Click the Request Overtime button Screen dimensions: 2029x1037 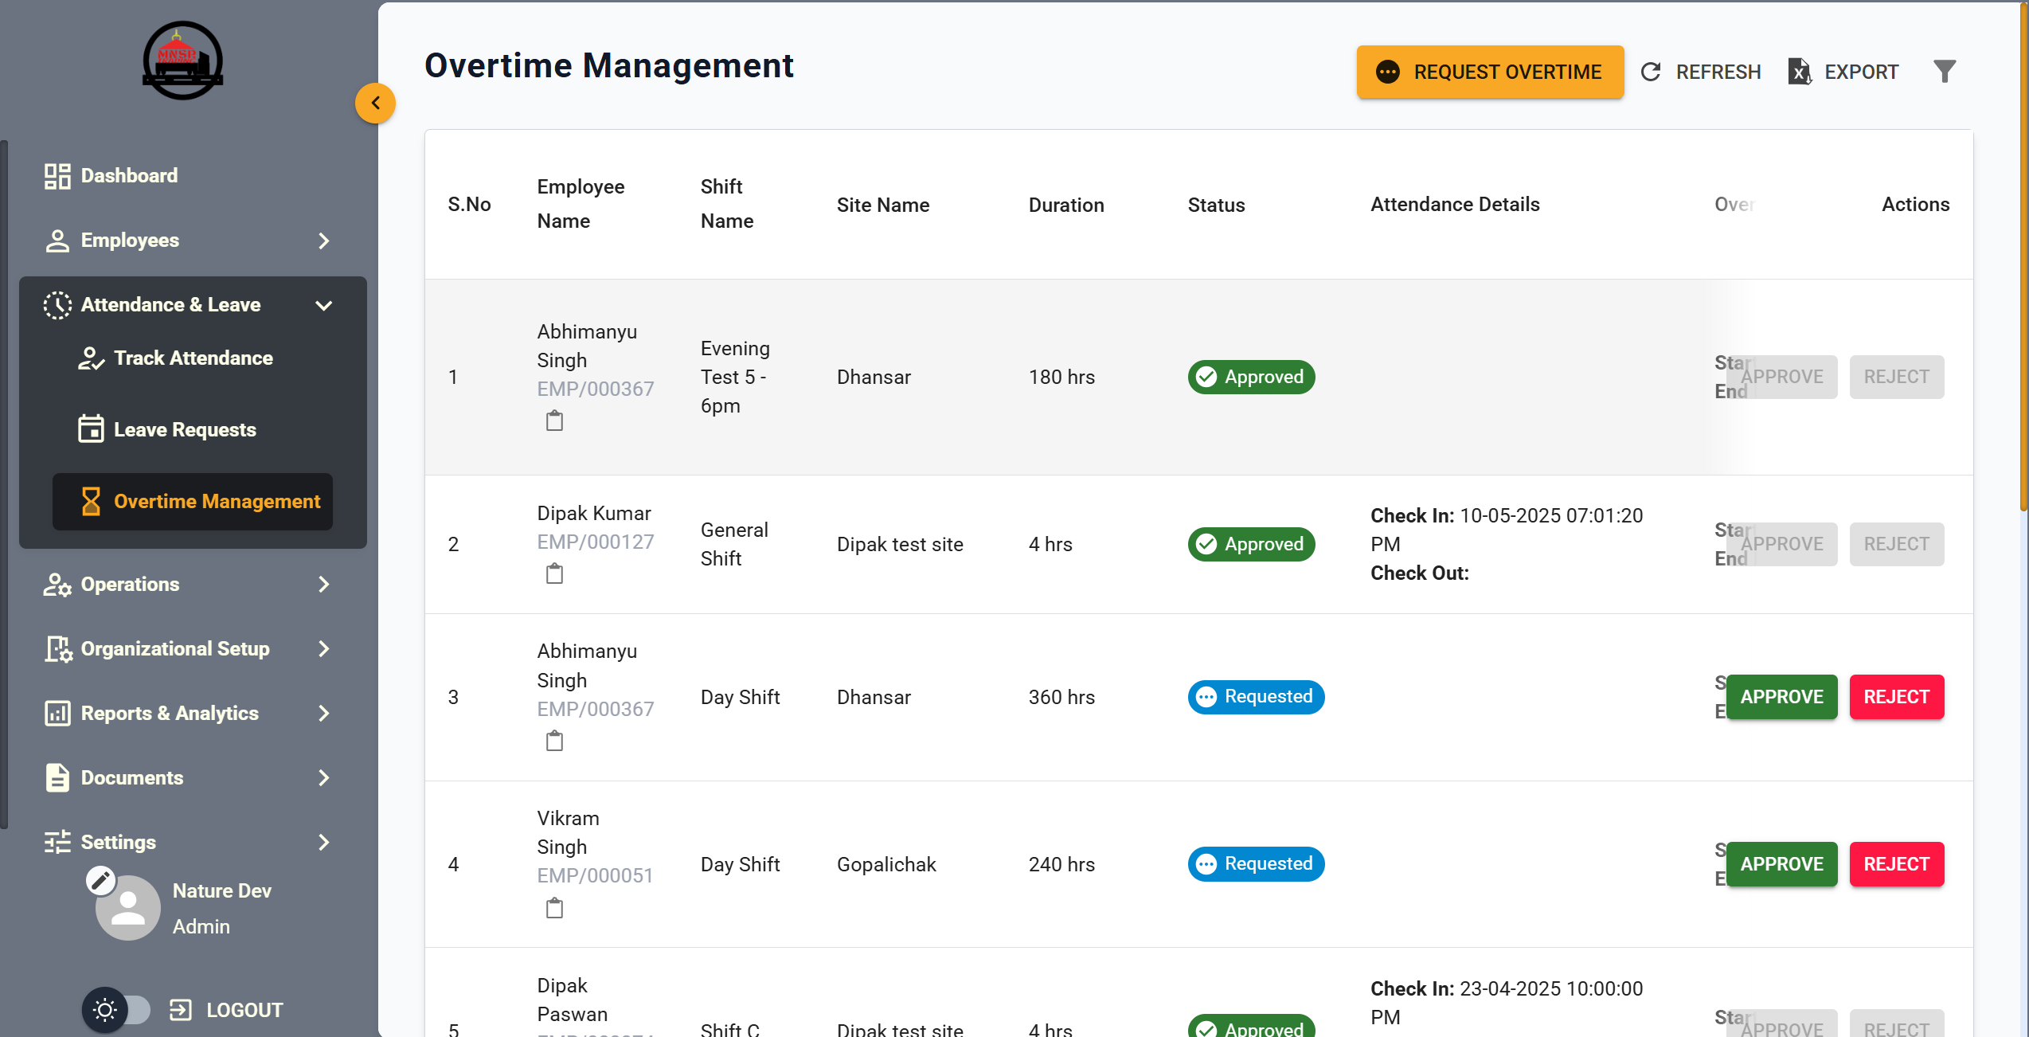click(x=1489, y=72)
